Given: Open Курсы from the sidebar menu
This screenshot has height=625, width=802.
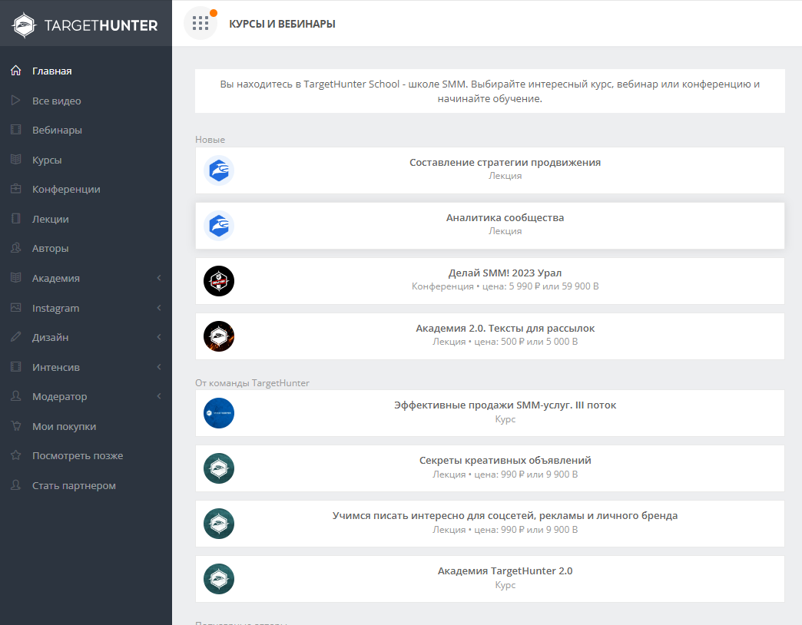Looking at the screenshot, I should click(47, 160).
